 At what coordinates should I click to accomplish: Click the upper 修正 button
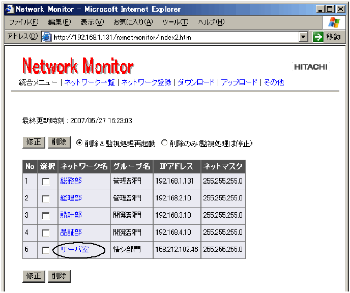pyautogui.click(x=34, y=142)
